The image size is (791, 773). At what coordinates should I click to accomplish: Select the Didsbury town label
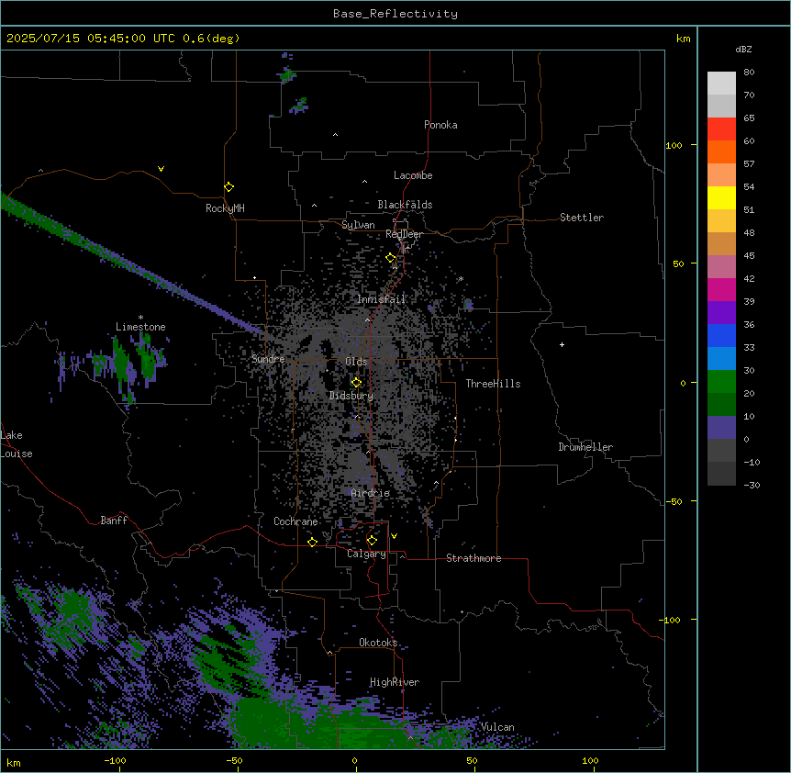coord(351,396)
